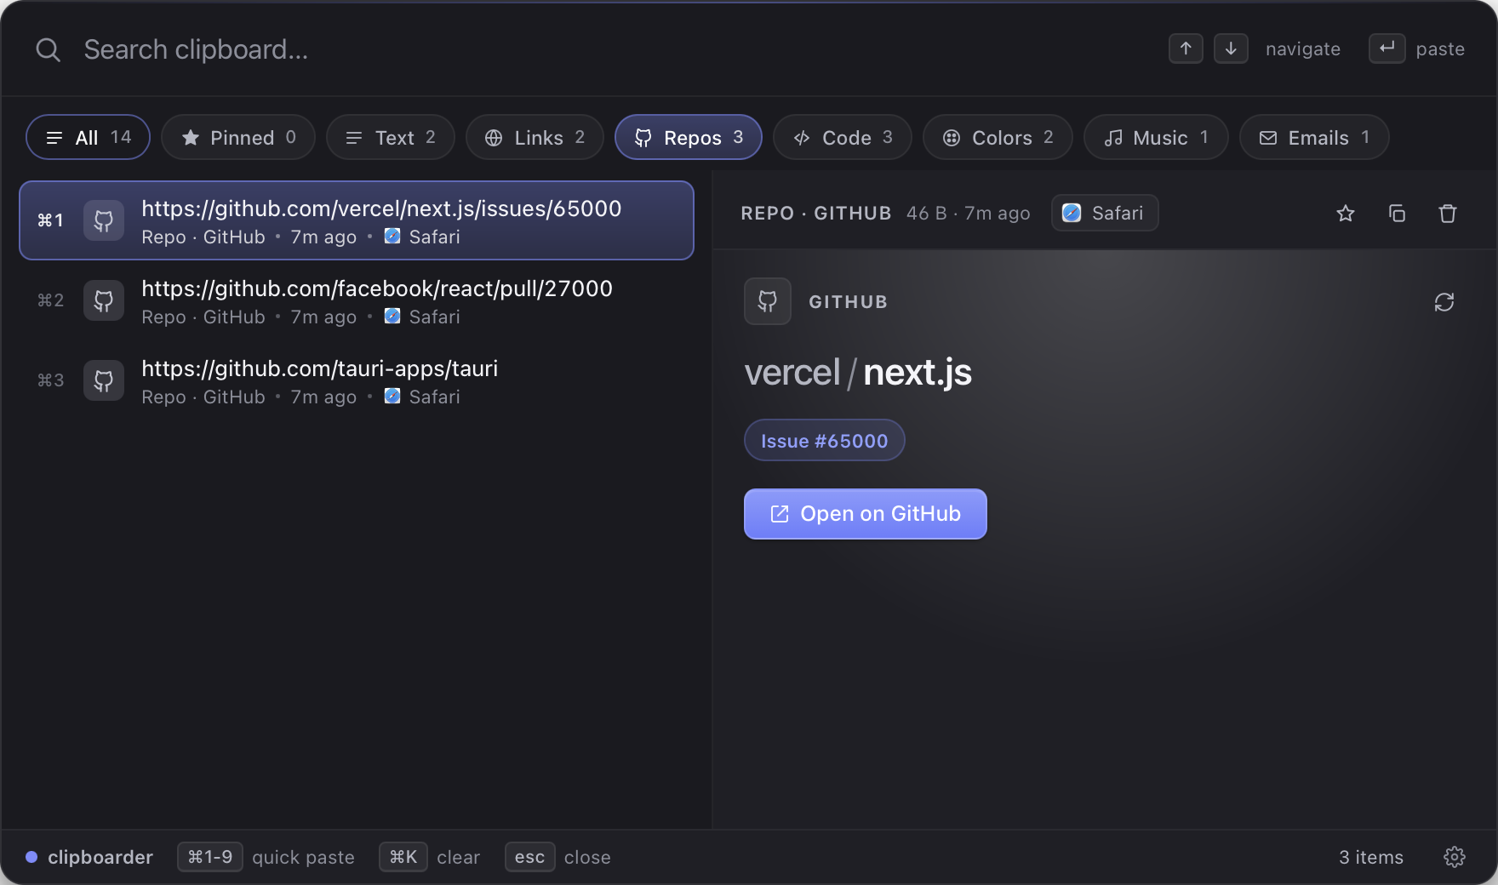
Task: Pin this item with the star icon
Action: (1346, 214)
